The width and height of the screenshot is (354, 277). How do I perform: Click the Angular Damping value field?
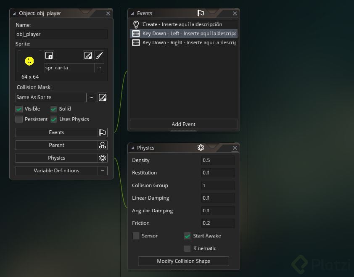tap(218, 211)
